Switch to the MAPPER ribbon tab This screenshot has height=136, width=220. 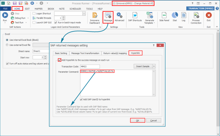tap(39, 9)
